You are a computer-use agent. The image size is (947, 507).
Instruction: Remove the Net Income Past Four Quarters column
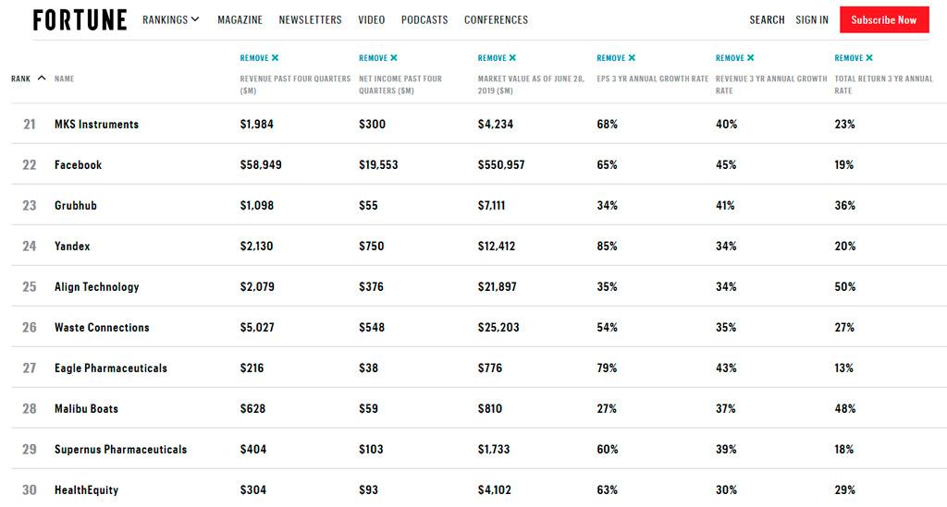[x=377, y=58]
